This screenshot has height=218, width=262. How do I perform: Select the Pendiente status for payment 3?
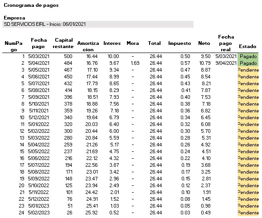point(248,70)
